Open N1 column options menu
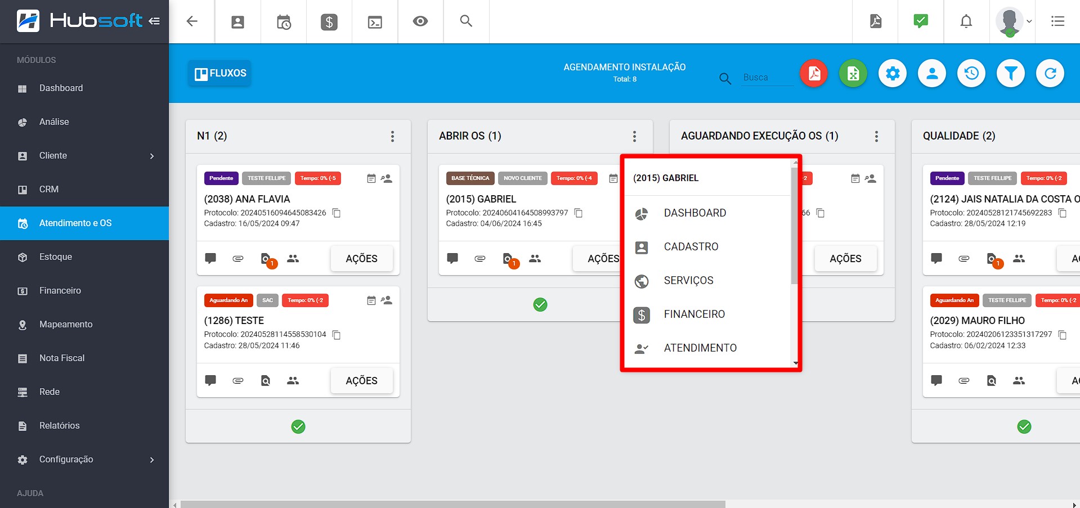 click(392, 136)
